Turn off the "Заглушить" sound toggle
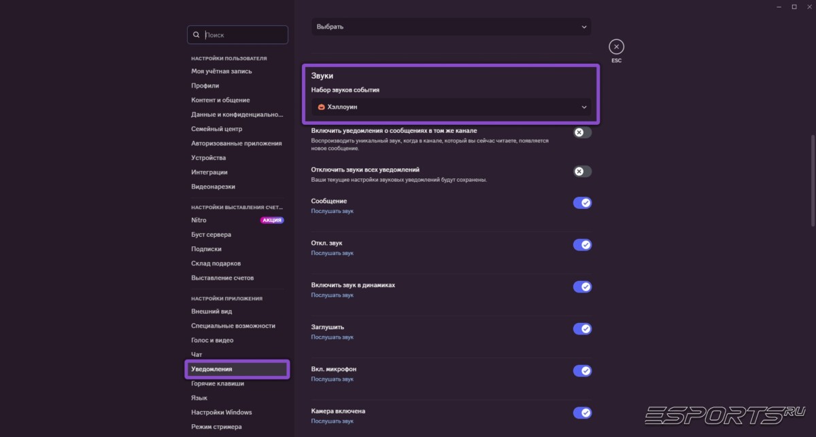816x437 pixels. [582, 328]
